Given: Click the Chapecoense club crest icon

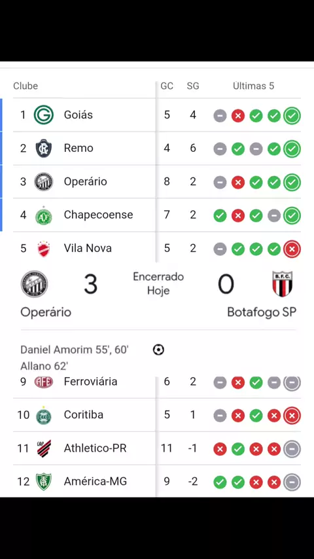Looking at the screenshot, I should 43,216.
